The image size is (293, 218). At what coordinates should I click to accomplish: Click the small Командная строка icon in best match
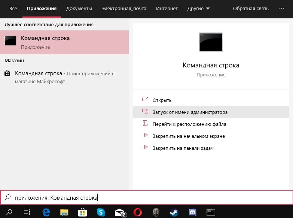pos(10,40)
